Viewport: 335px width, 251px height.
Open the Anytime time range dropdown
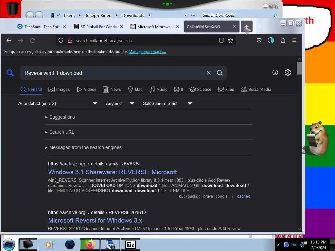point(120,103)
